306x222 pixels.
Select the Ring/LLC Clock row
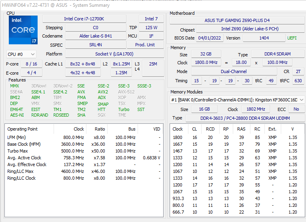[84, 178]
